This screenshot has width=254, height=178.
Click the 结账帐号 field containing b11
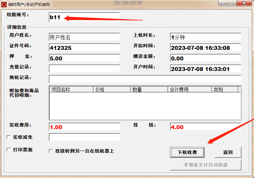[x=84, y=17]
